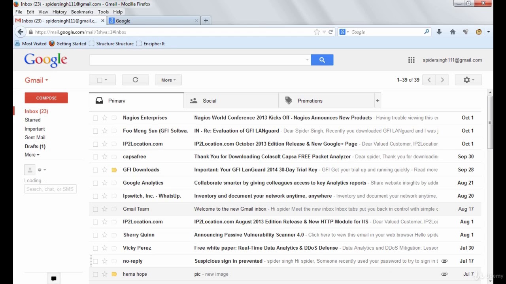Screen dimensions: 506x284
Task: Refresh the inbox with the reload icon
Action: coord(135,80)
